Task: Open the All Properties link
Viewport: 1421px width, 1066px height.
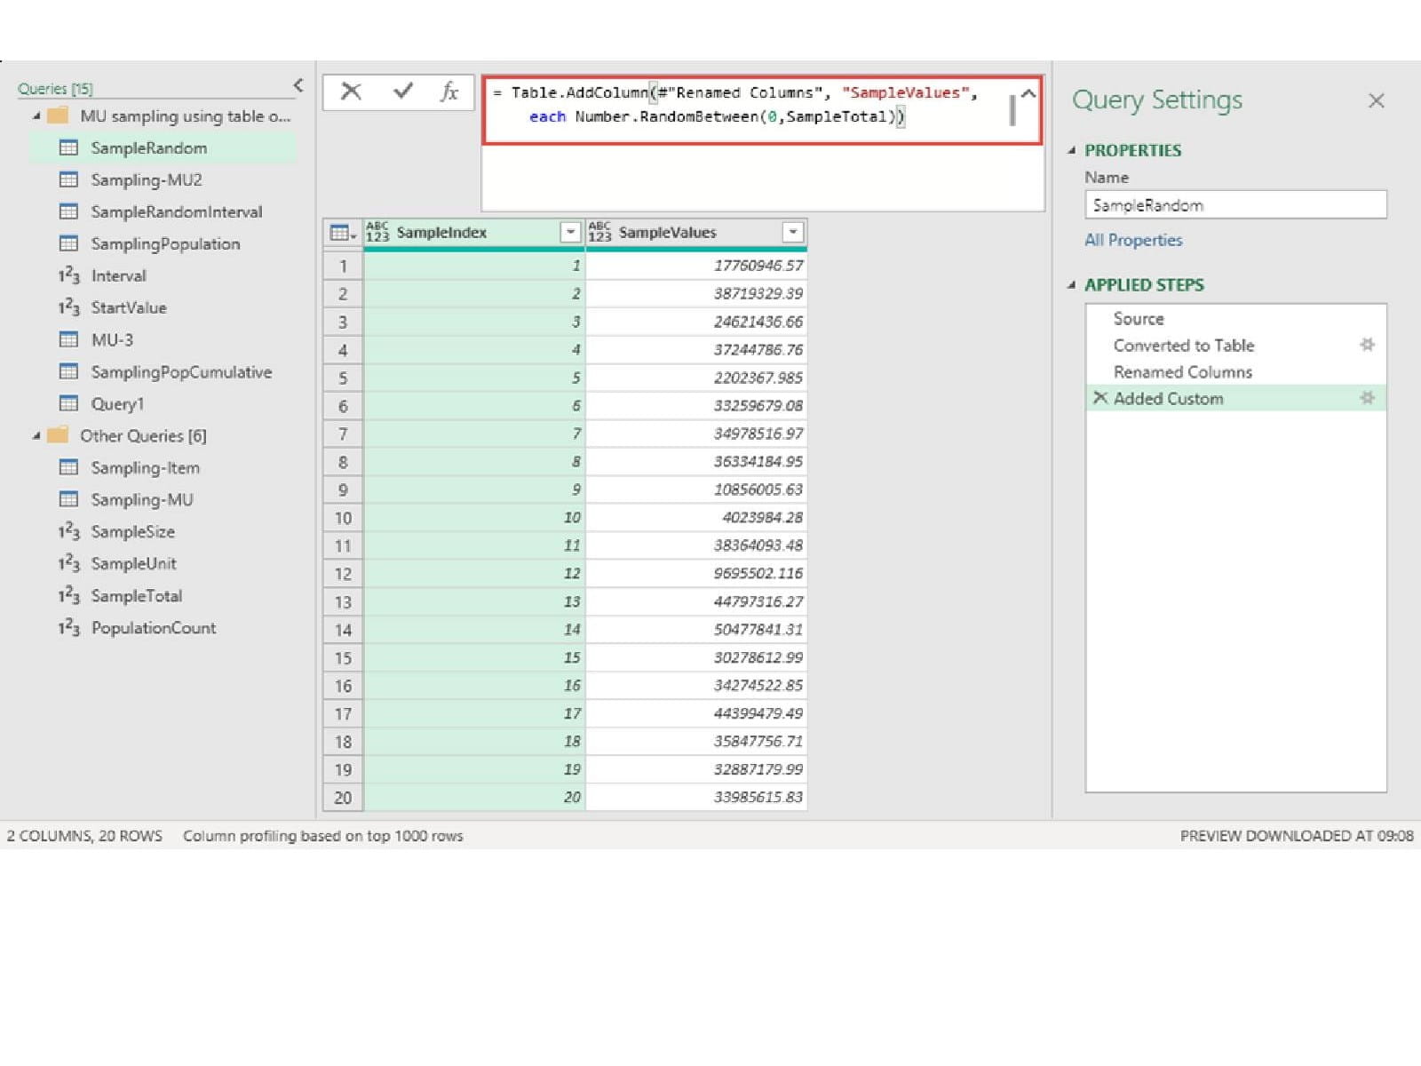Action: click(1133, 240)
